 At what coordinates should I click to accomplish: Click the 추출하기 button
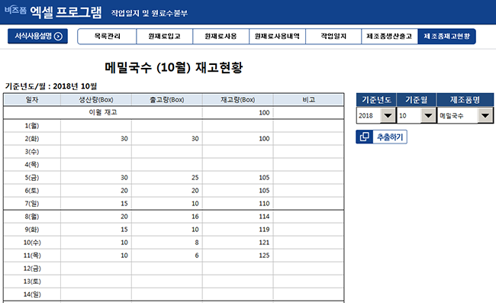coord(382,137)
